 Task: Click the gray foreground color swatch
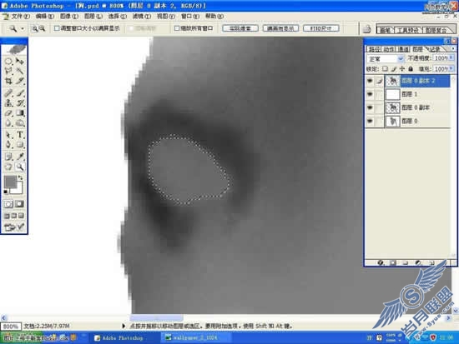pos(10,182)
